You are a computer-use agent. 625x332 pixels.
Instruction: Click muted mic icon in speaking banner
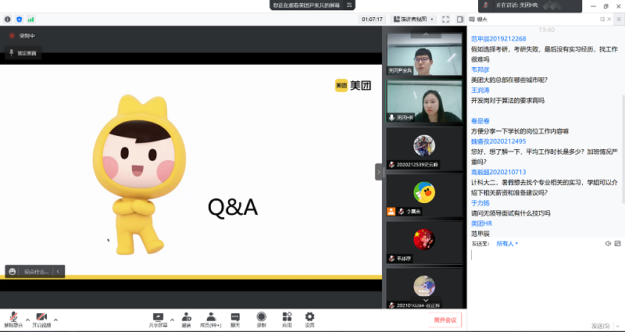click(x=485, y=5)
